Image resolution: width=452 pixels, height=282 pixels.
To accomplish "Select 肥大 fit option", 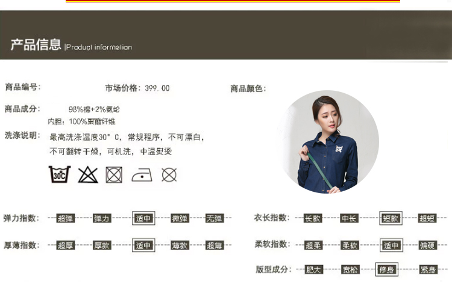I will tap(314, 269).
